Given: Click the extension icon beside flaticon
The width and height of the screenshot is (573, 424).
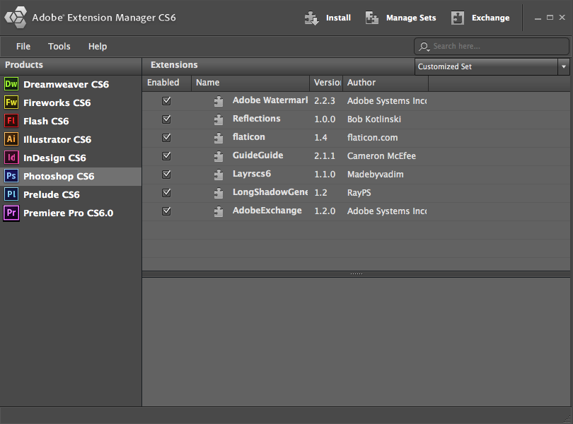Looking at the screenshot, I should pos(219,138).
